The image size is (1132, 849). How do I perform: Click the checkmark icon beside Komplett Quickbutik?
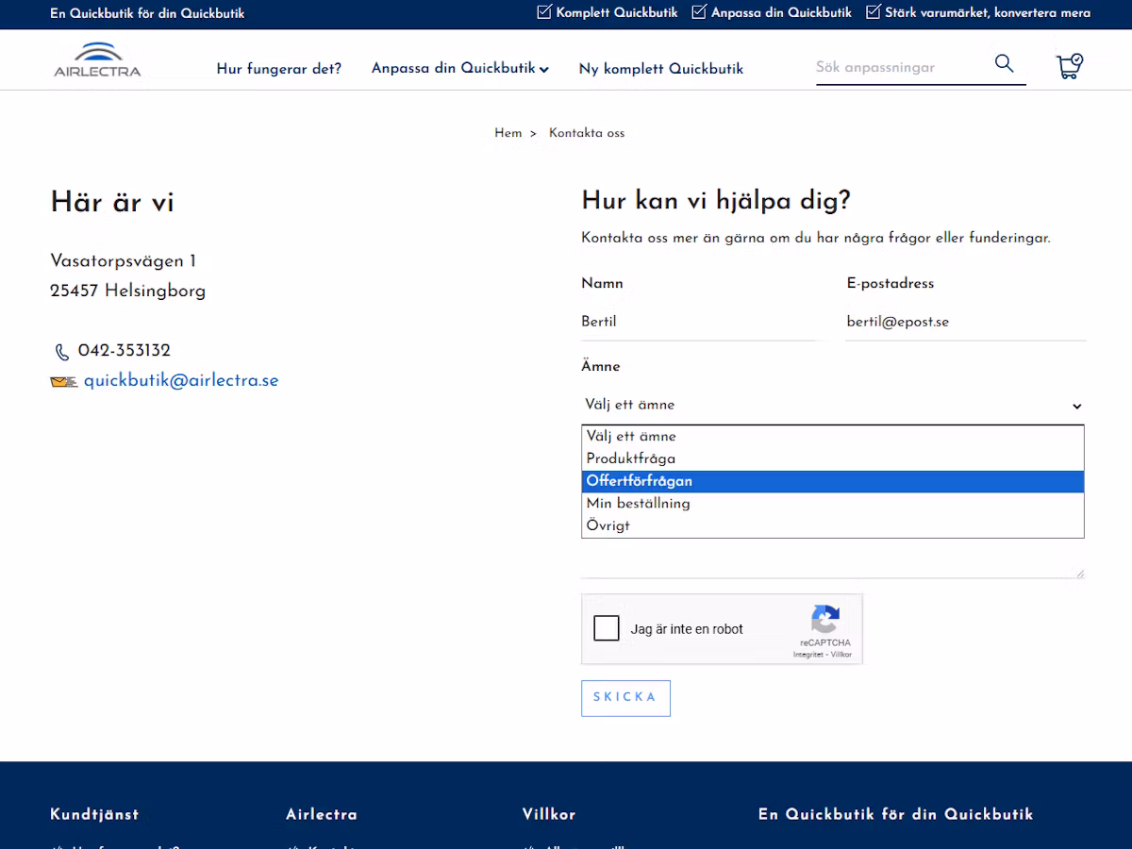pyautogui.click(x=544, y=12)
